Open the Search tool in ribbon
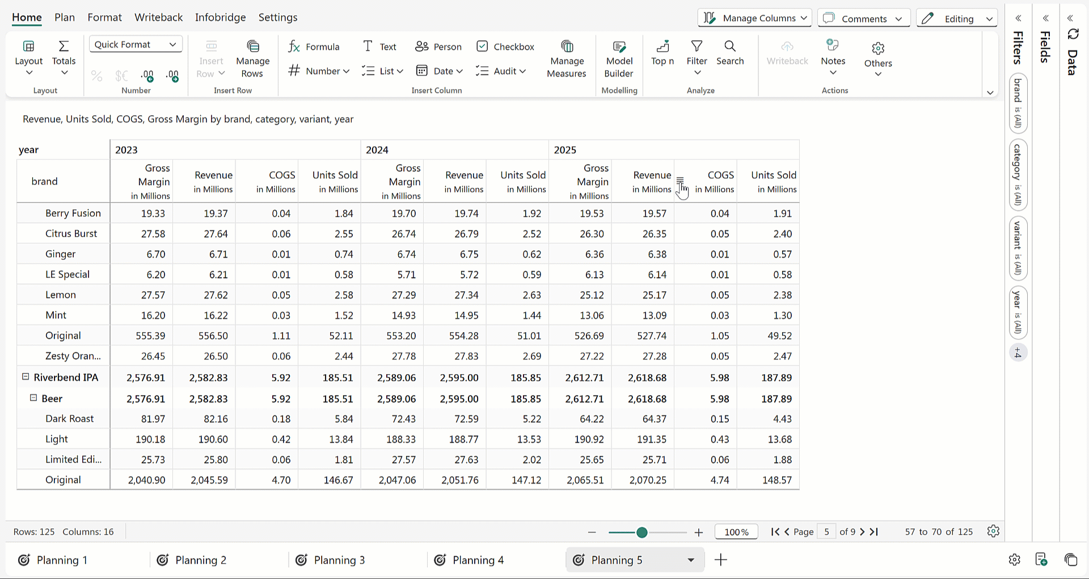 (729, 53)
